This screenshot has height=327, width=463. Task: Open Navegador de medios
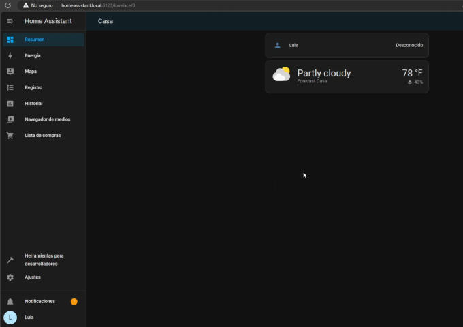(x=44, y=119)
